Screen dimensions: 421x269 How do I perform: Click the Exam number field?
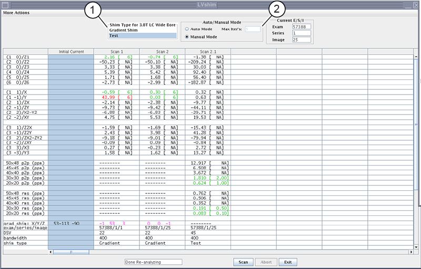pyautogui.click(x=302, y=27)
